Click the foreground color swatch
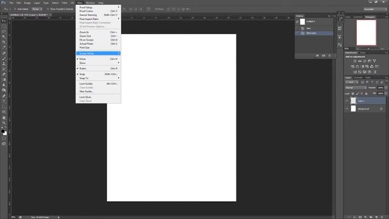This screenshot has width=389, height=219. 2,131
